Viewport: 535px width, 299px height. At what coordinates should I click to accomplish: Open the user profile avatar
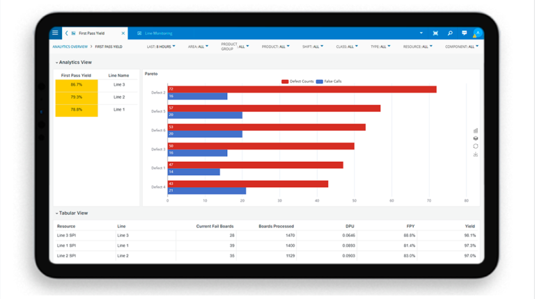tap(477, 33)
